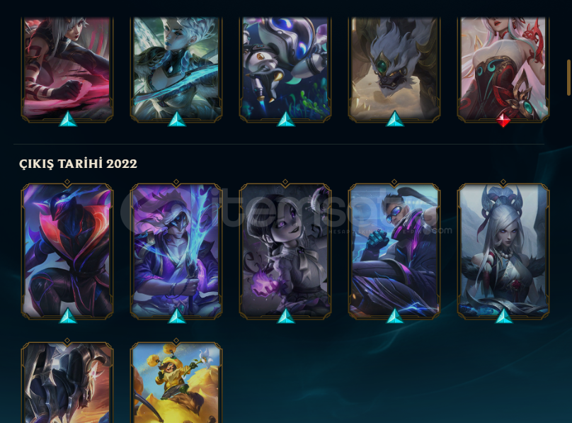
Task: Click the red mythic gem under the pink-haired skin
Action: tap(503, 120)
